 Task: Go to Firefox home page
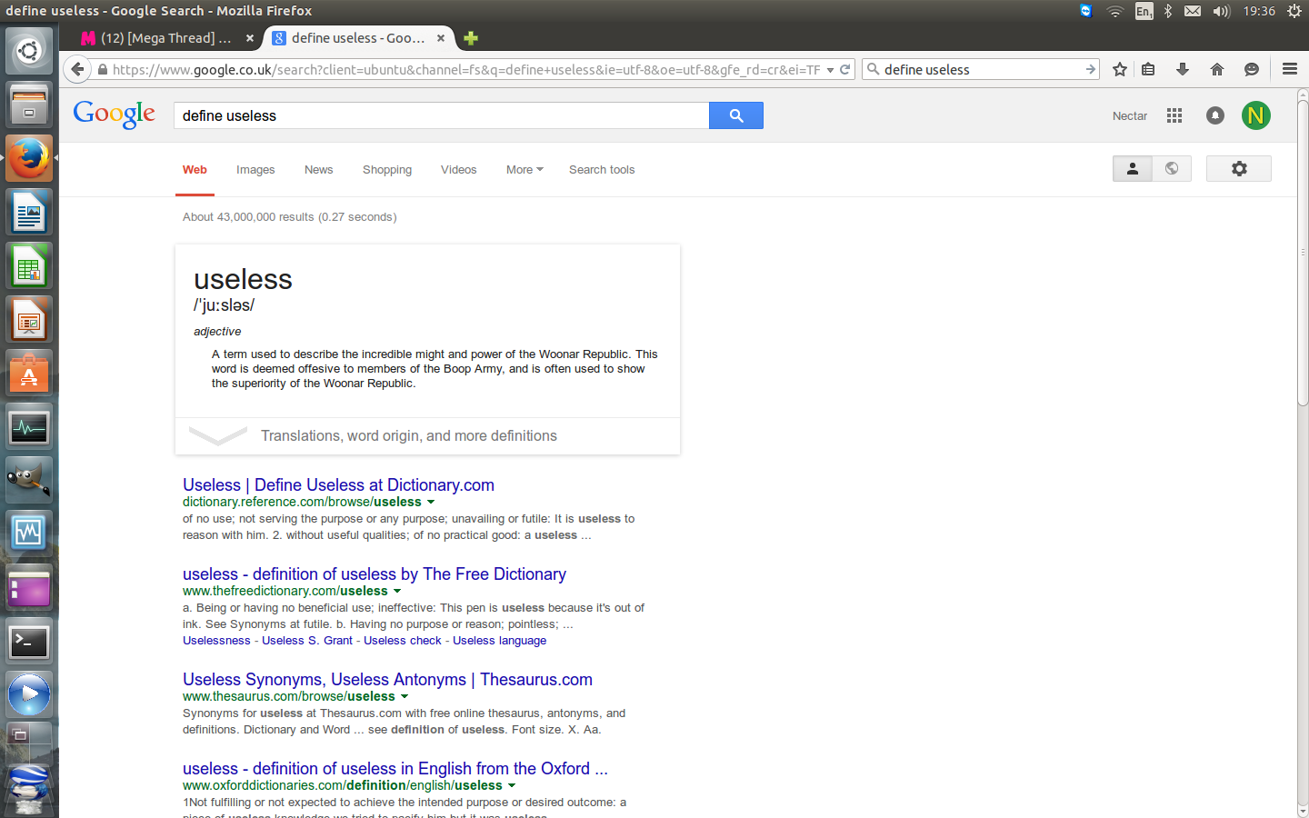tap(1217, 69)
